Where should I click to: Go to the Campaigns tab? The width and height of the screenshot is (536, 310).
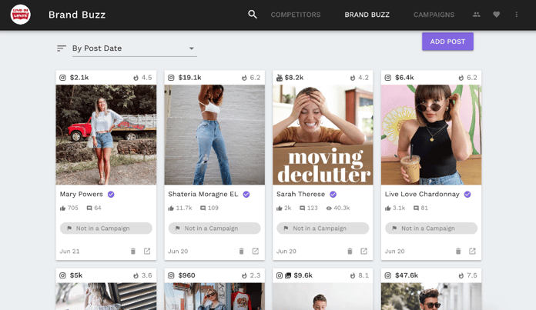(434, 15)
